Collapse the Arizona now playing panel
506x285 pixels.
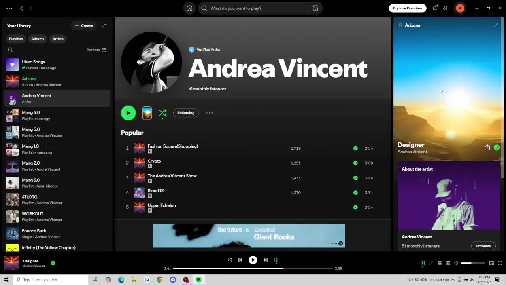pos(400,25)
